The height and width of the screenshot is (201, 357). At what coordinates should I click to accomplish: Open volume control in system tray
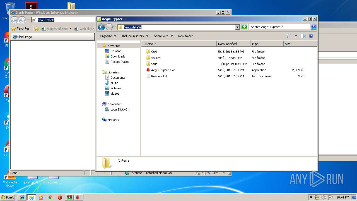point(324,197)
